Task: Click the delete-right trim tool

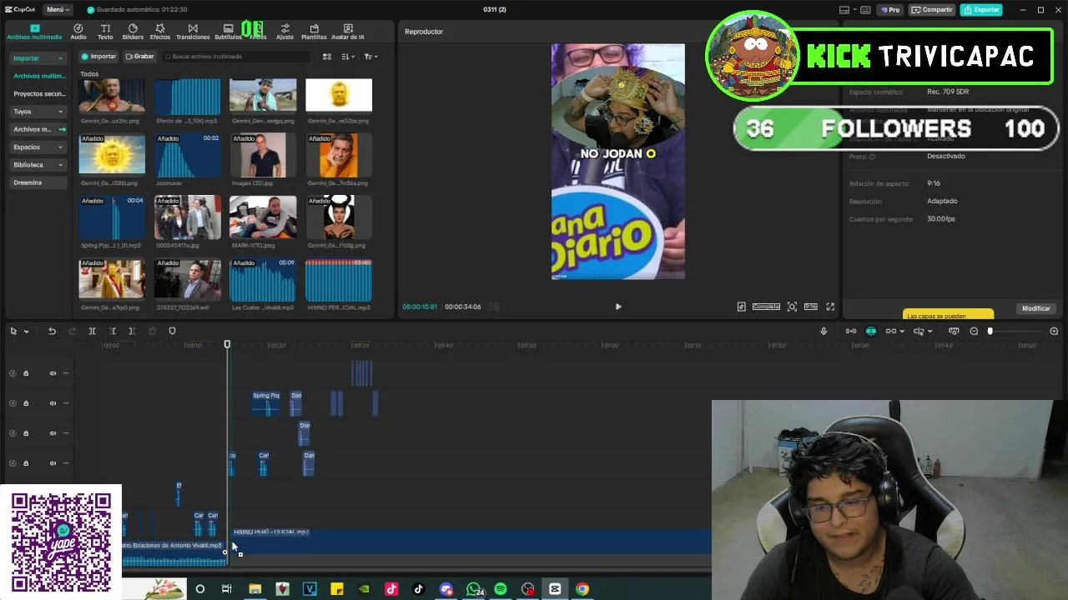Action: pyautogui.click(x=132, y=331)
